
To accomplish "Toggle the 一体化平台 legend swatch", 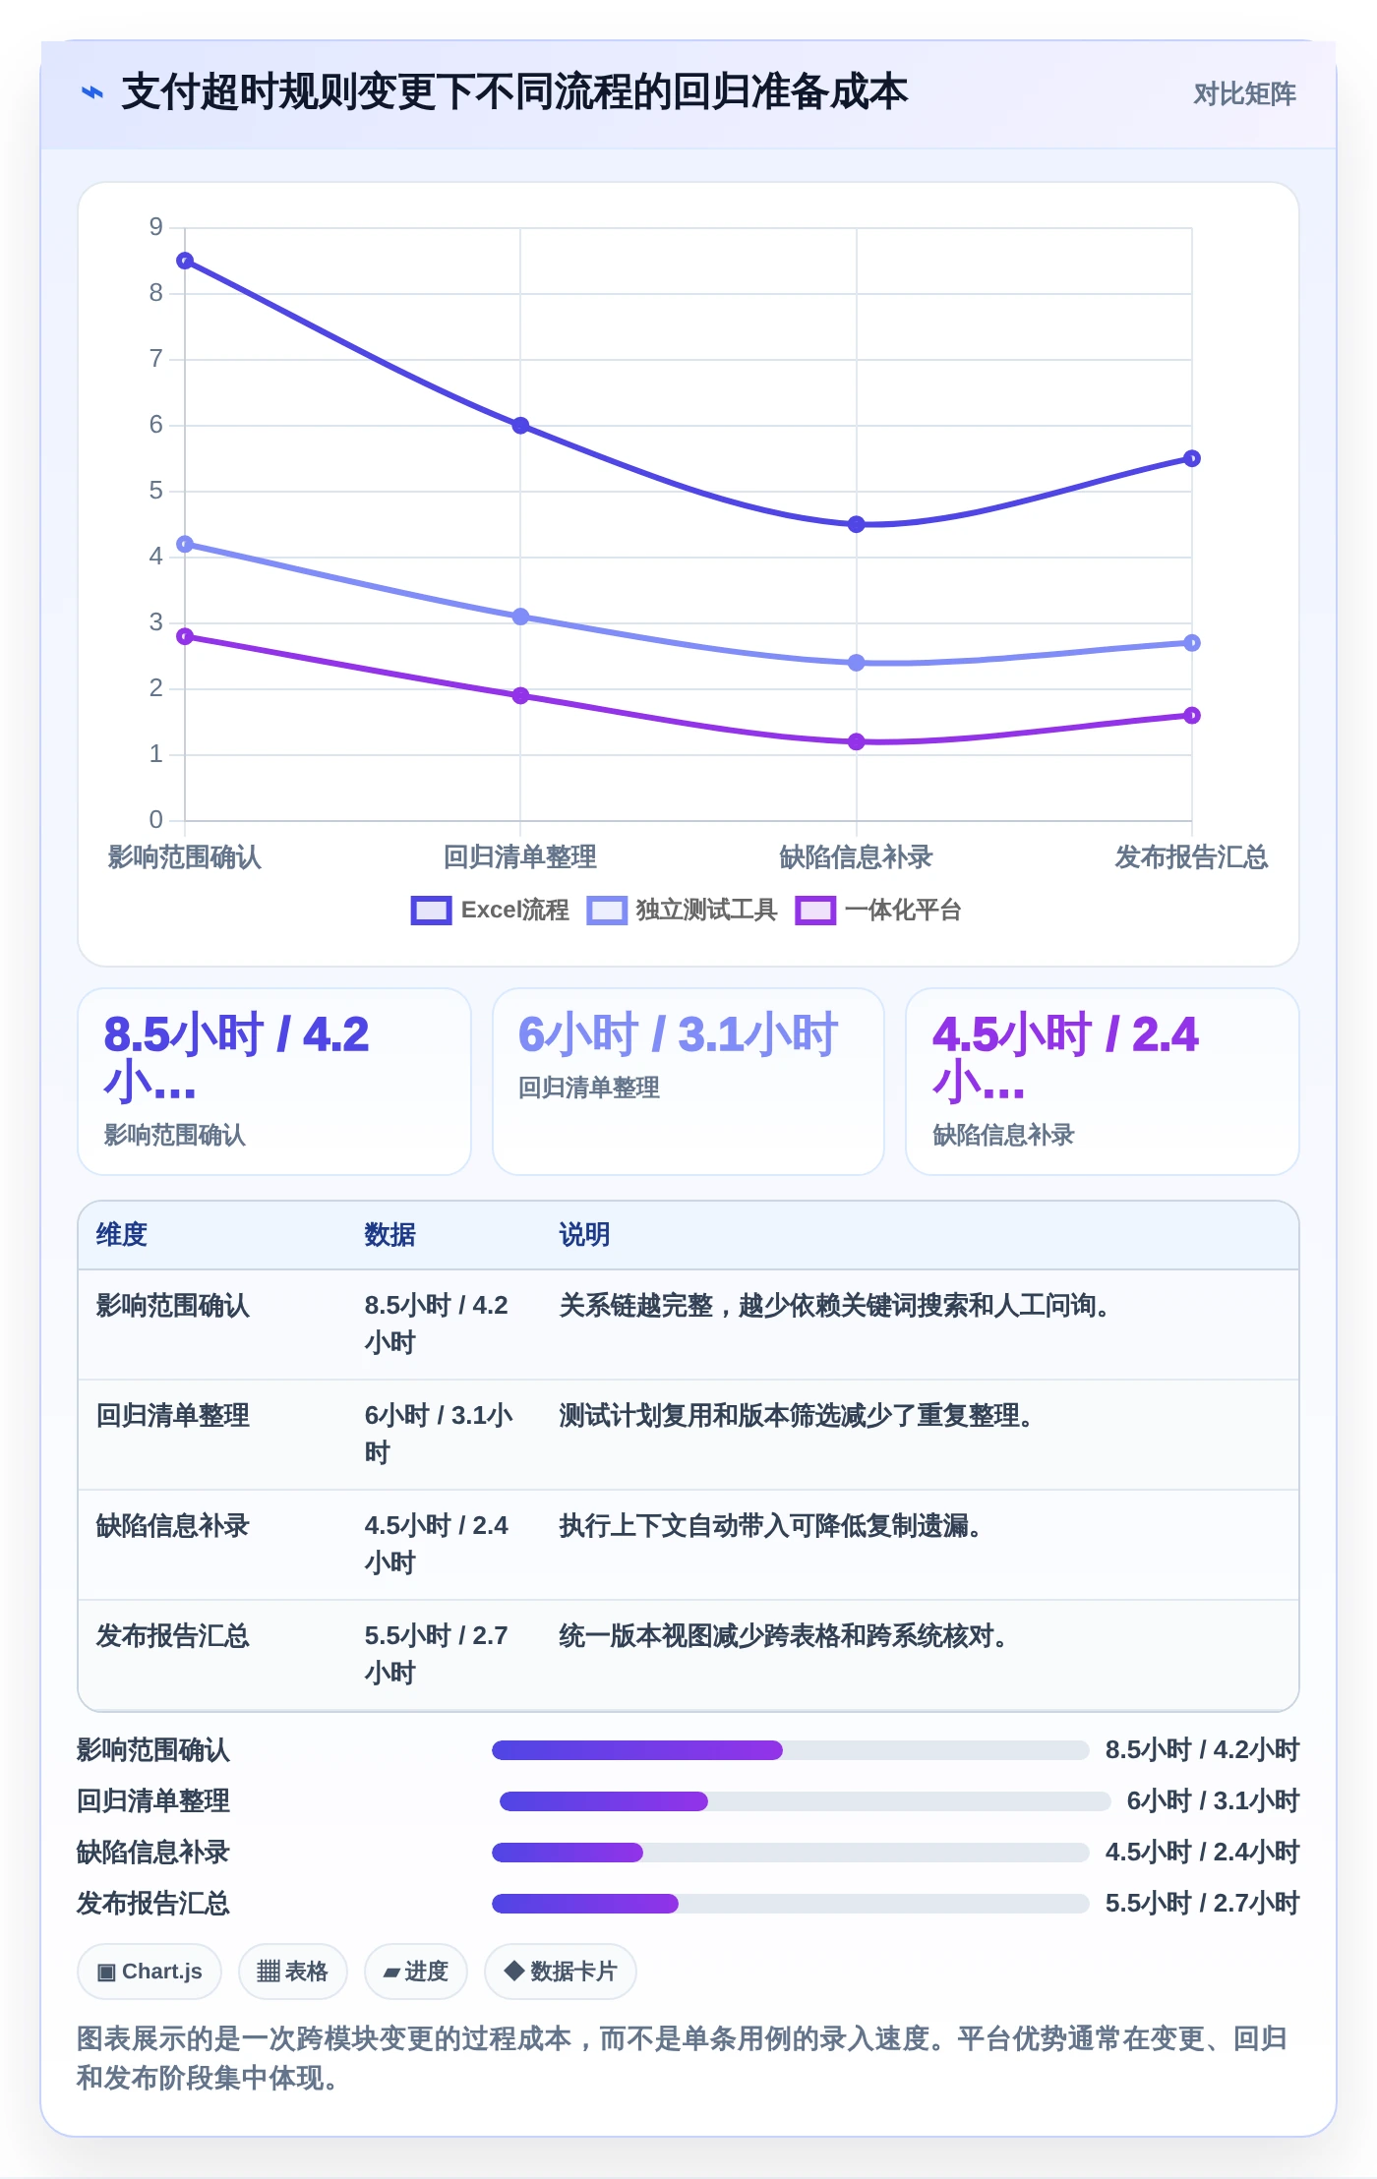I will 815,911.
